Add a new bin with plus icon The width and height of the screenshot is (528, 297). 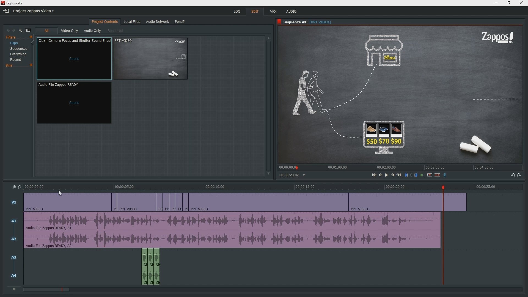click(31, 65)
